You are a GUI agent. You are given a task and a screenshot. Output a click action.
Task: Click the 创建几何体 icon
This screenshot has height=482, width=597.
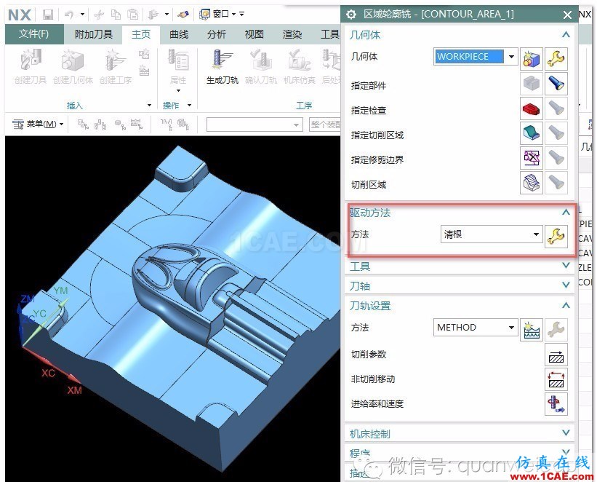coord(73,60)
